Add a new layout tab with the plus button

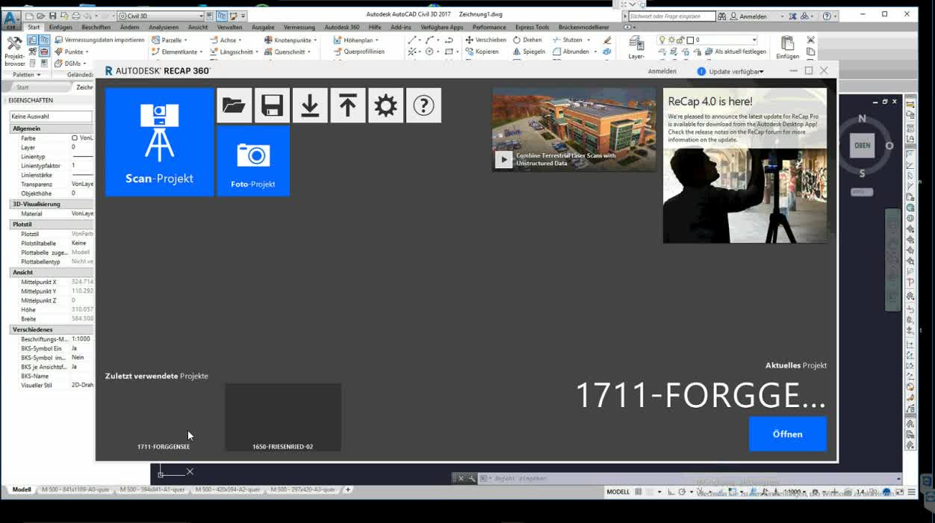click(x=347, y=490)
